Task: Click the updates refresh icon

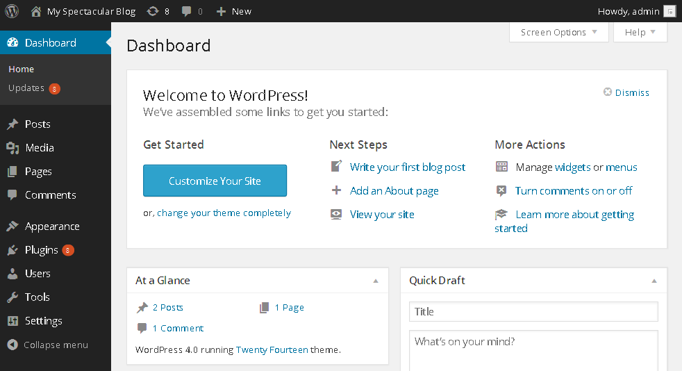Action: point(152,11)
